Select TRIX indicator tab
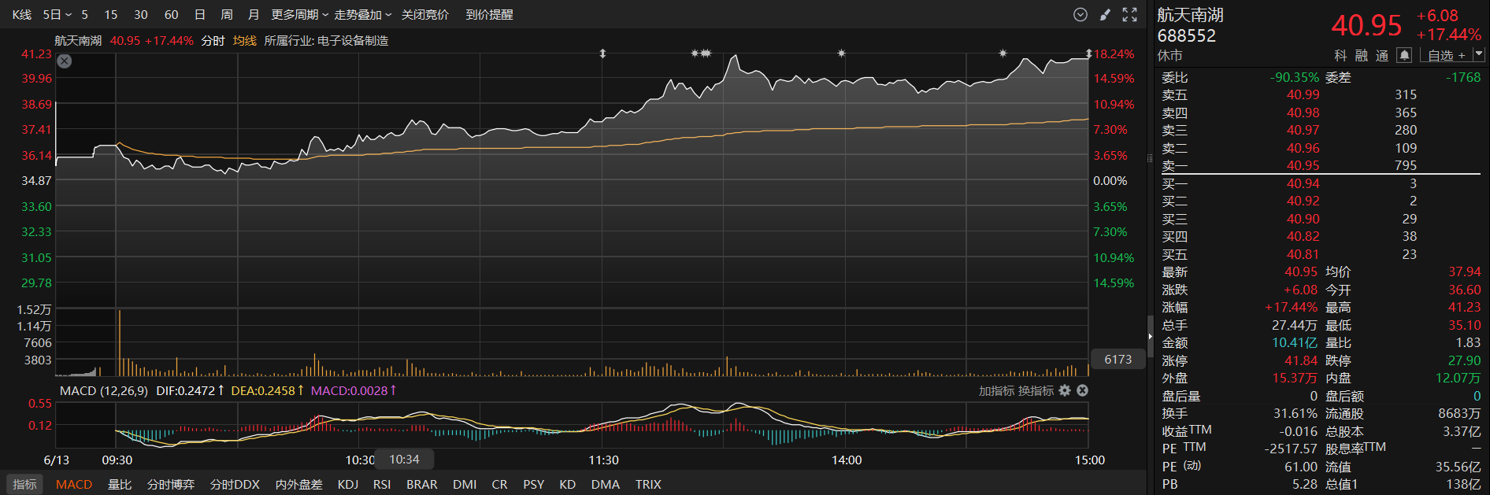This screenshot has height=495, width=1490. [x=648, y=485]
